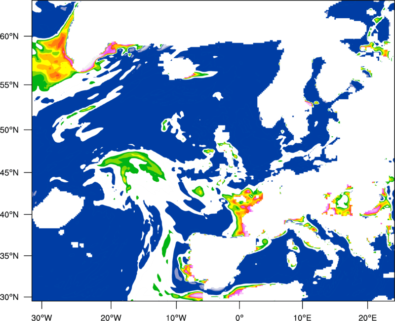Click the 30°W longitude label
The height and width of the screenshot is (321, 395).
coord(42,318)
